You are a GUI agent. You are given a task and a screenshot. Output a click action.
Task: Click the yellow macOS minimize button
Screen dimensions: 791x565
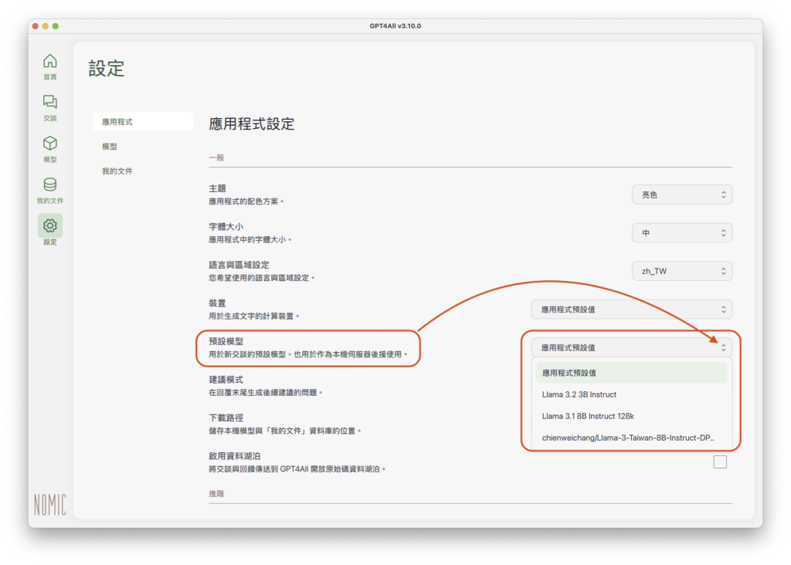point(46,26)
